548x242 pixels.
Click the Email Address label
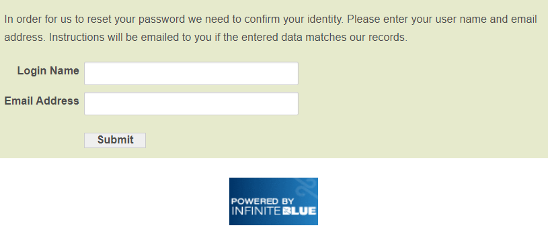[x=42, y=101]
